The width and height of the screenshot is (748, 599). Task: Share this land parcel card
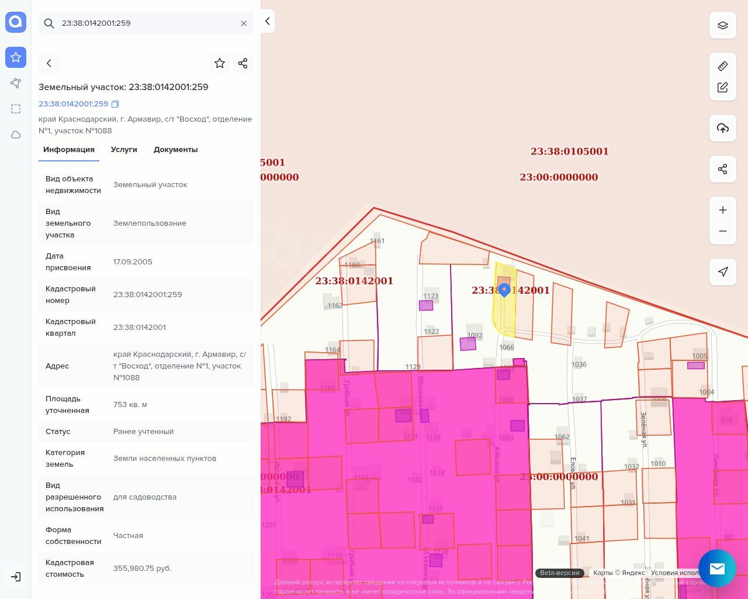[243, 63]
